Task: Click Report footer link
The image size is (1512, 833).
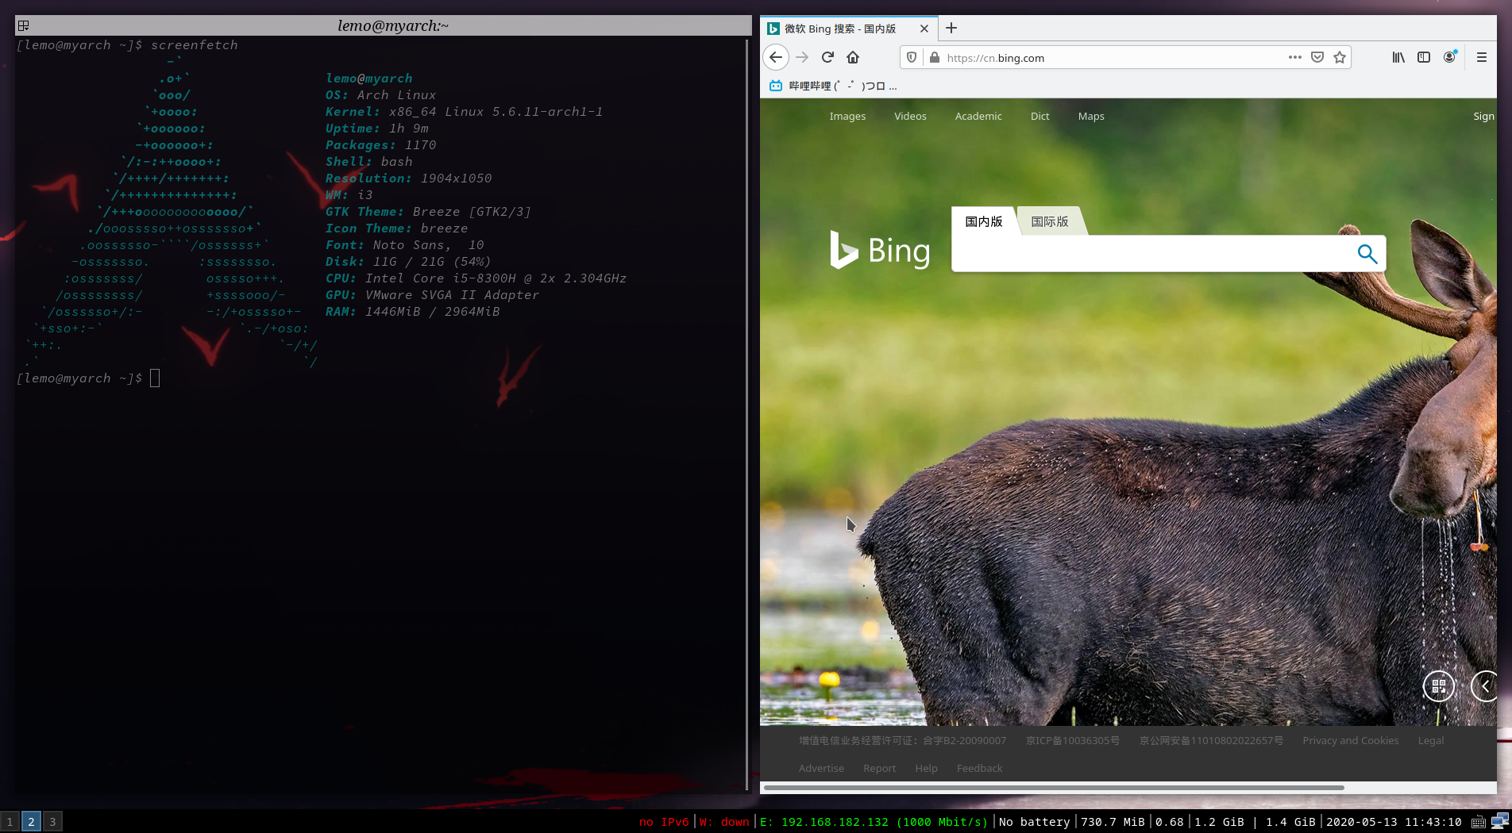Action: click(879, 768)
